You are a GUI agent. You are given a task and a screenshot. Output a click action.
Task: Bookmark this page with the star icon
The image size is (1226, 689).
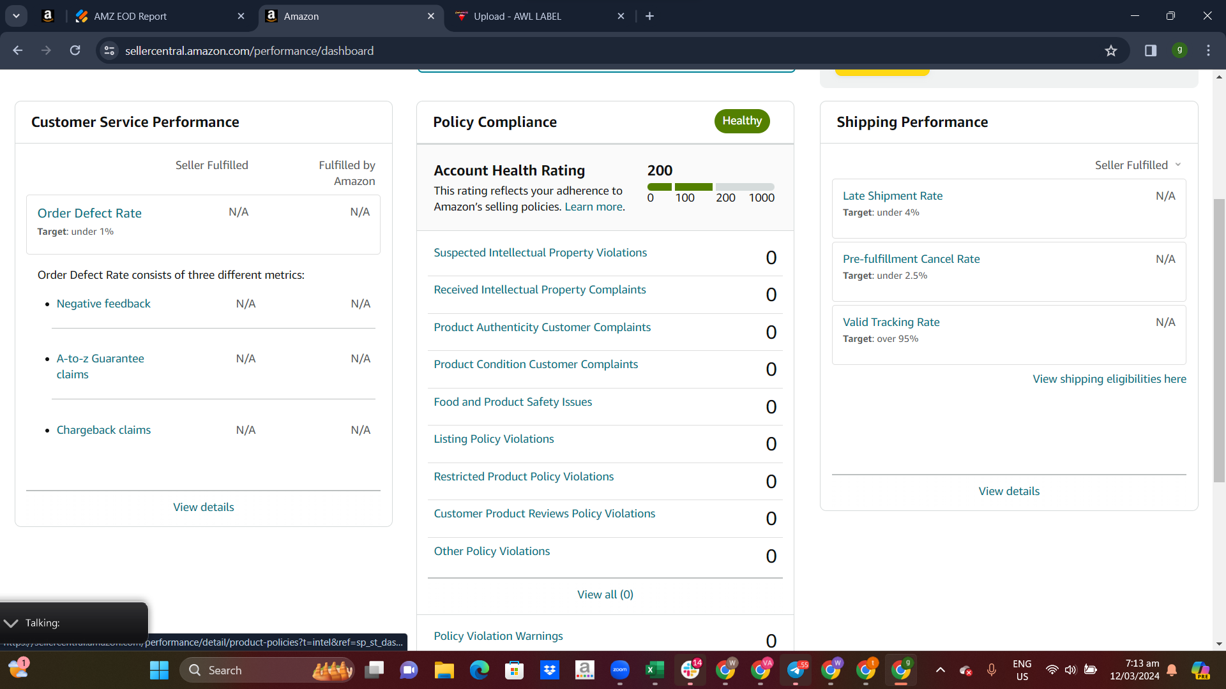(x=1111, y=50)
